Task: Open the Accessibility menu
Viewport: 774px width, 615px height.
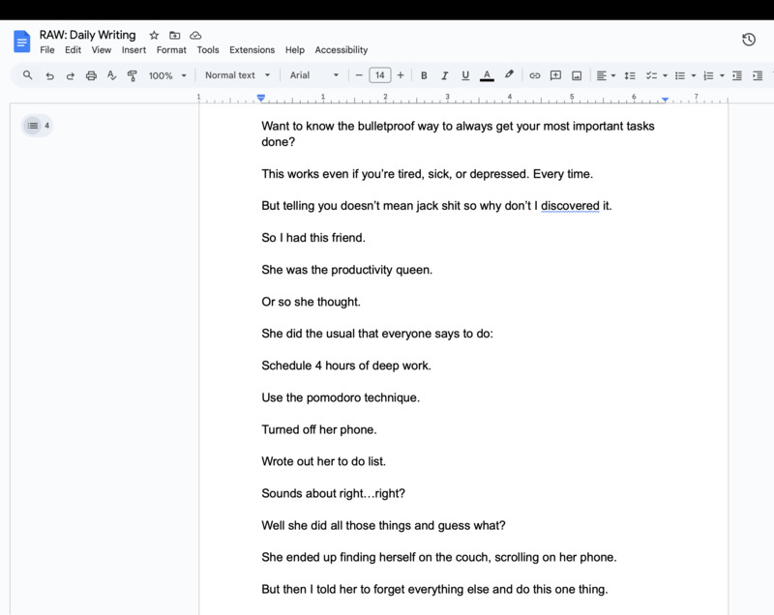Action: 342,50
